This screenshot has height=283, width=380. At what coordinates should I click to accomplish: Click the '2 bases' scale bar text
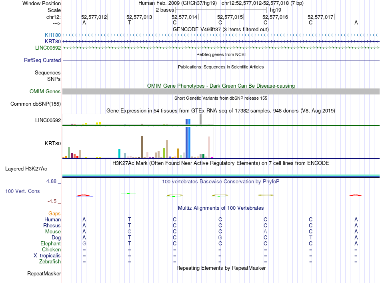tap(165, 10)
